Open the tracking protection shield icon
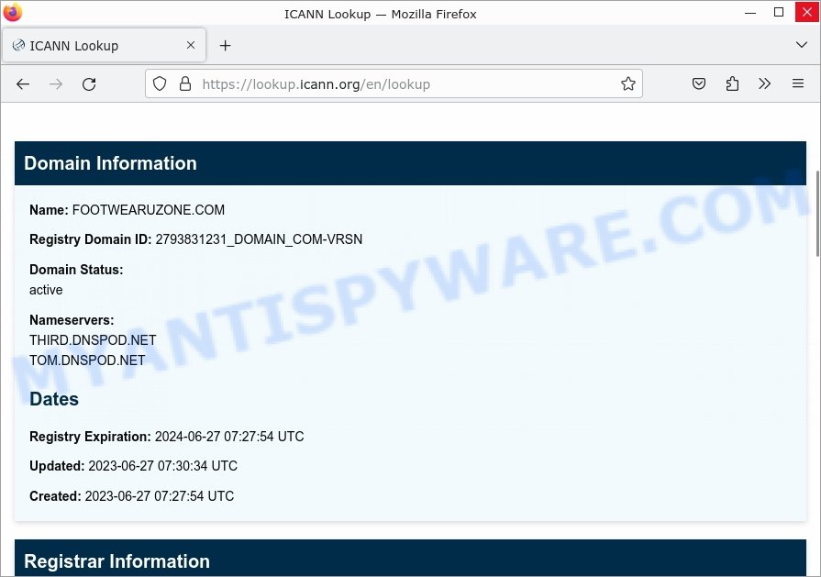 pos(160,83)
